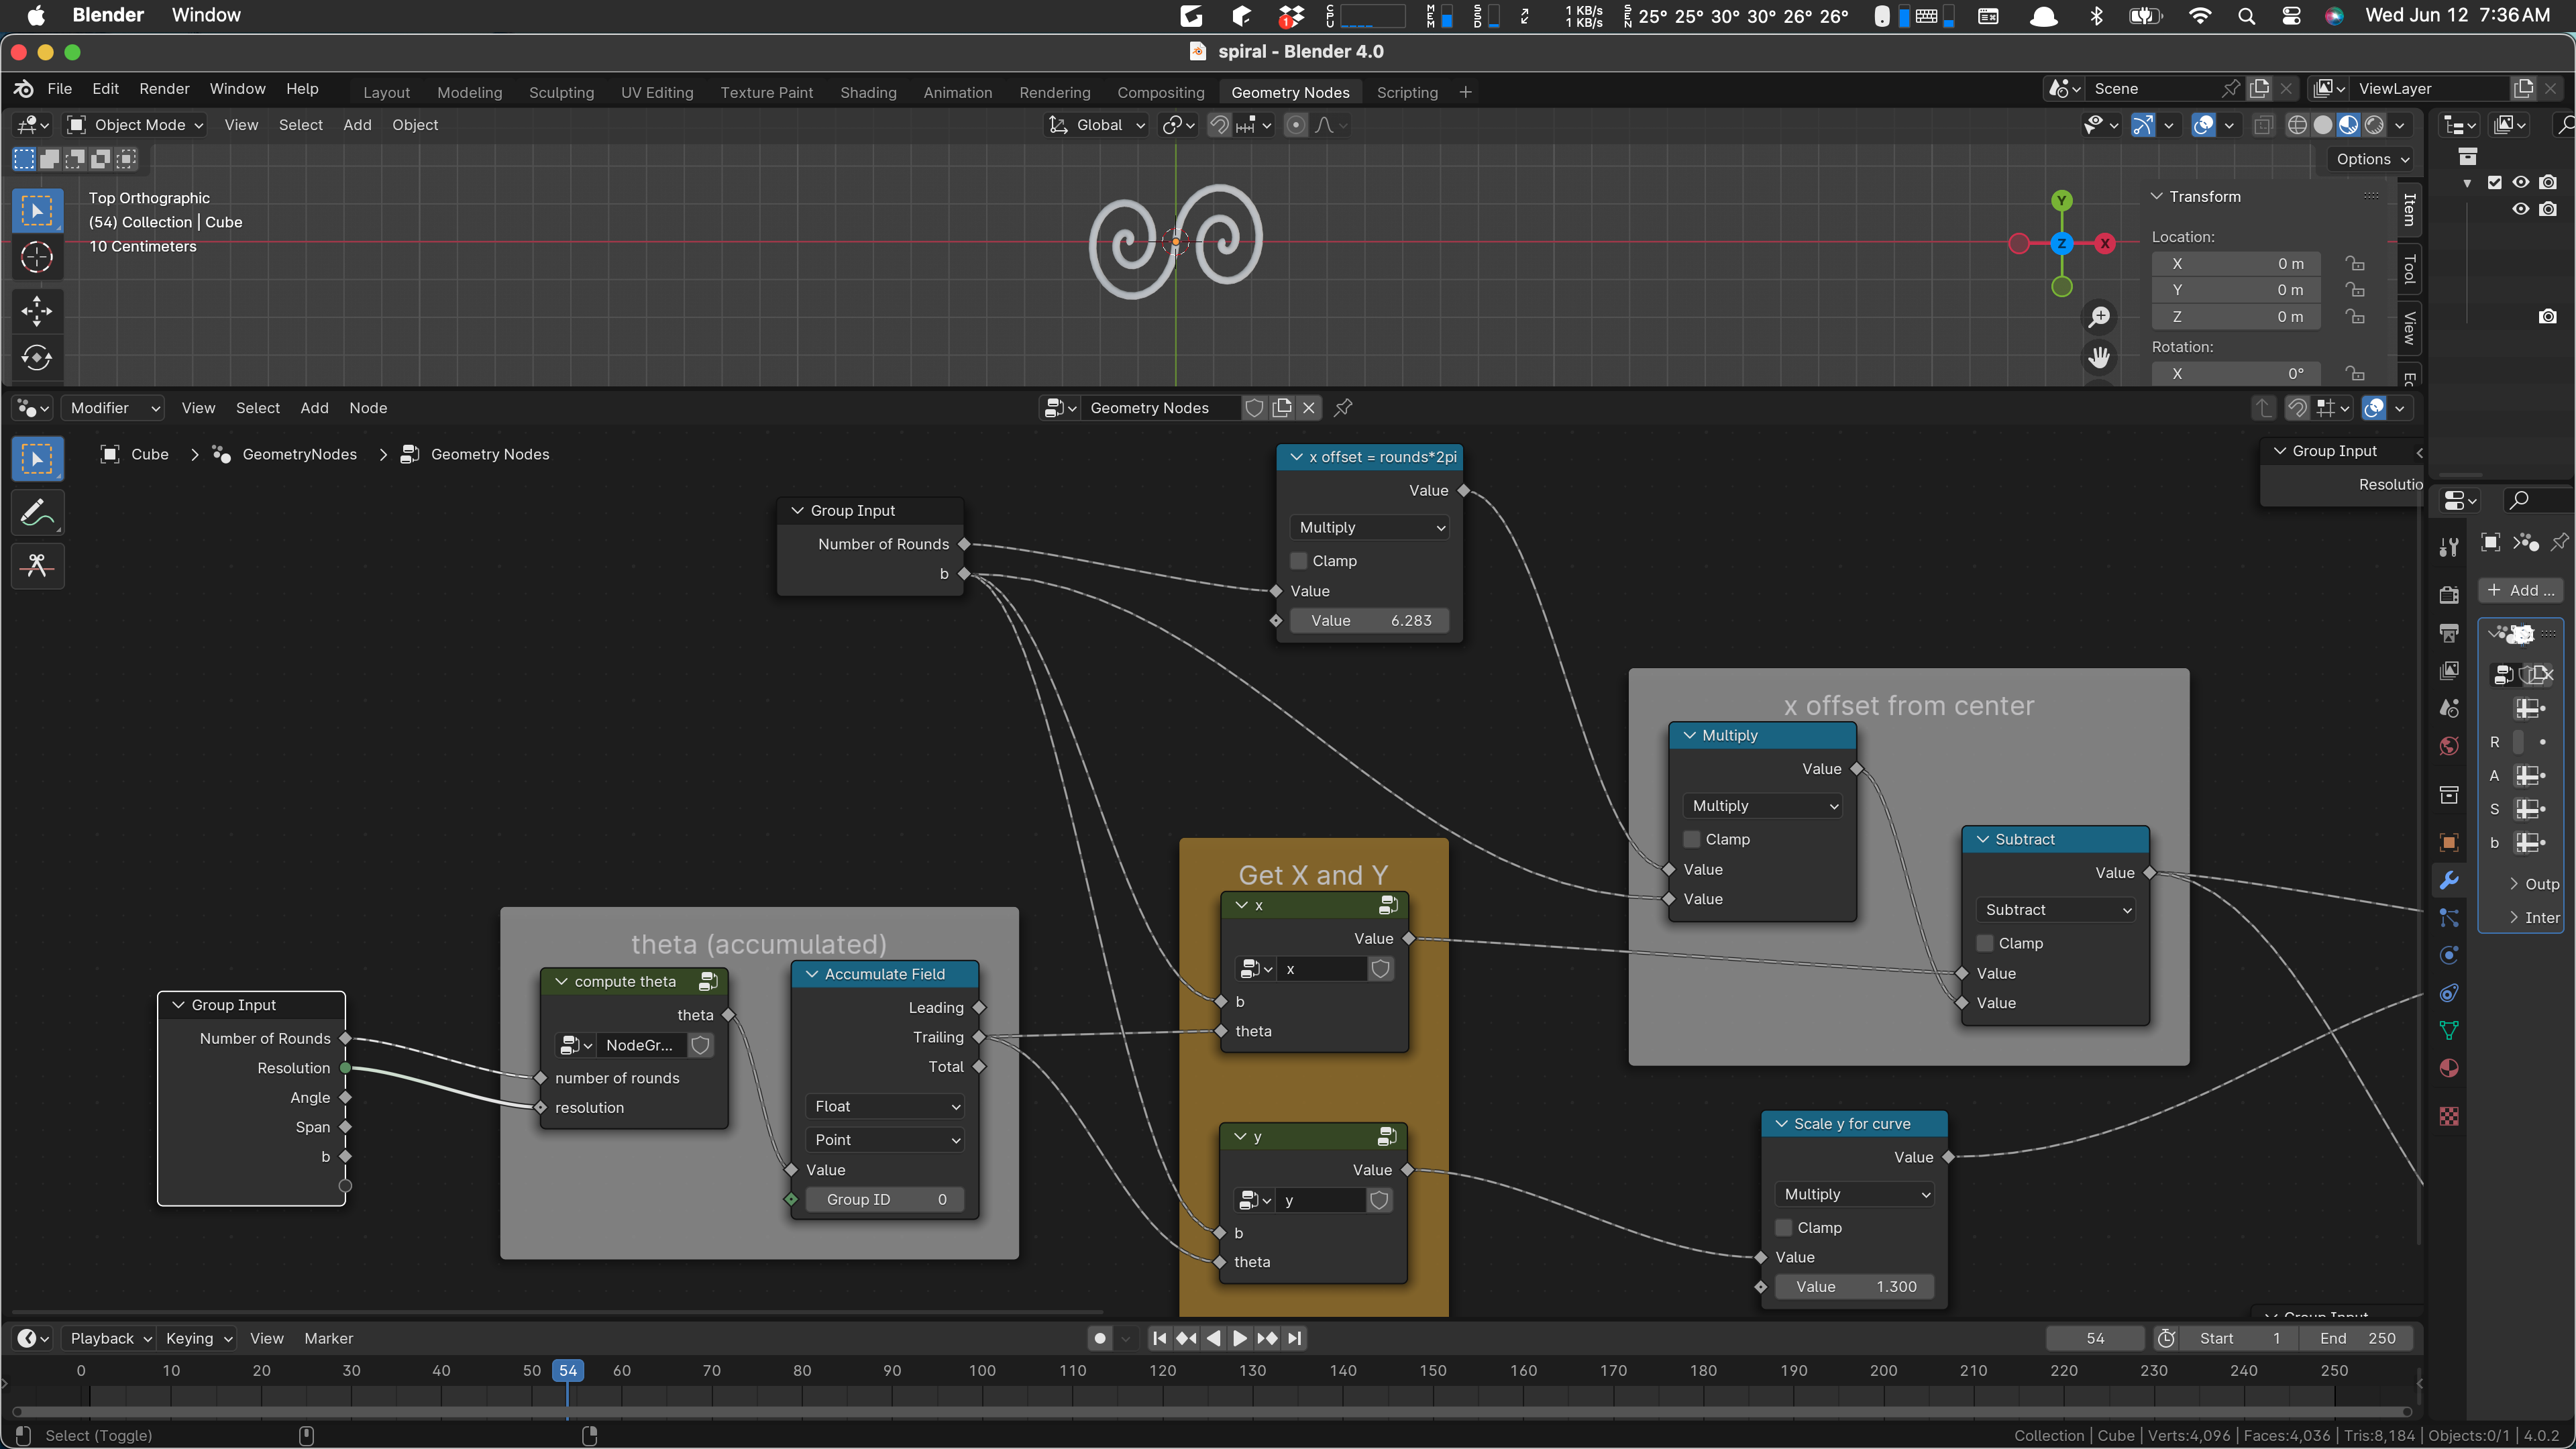Open the Physics properties tab

[2449, 955]
